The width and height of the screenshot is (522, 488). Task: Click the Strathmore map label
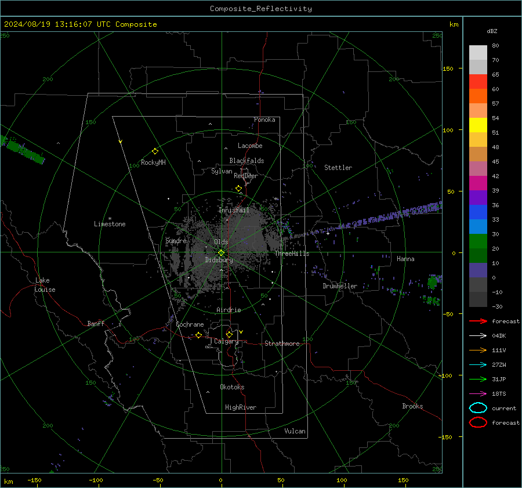(282, 344)
